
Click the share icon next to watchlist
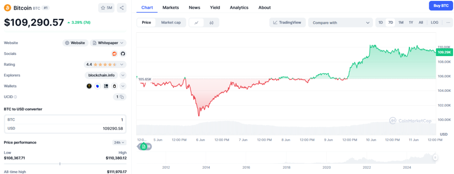click(x=121, y=8)
